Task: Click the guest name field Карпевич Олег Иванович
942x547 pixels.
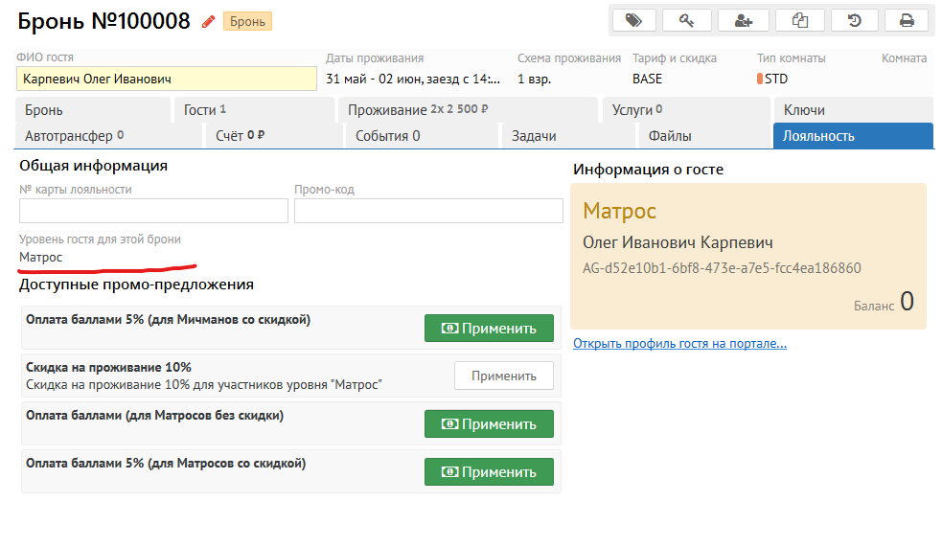Action: point(167,79)
